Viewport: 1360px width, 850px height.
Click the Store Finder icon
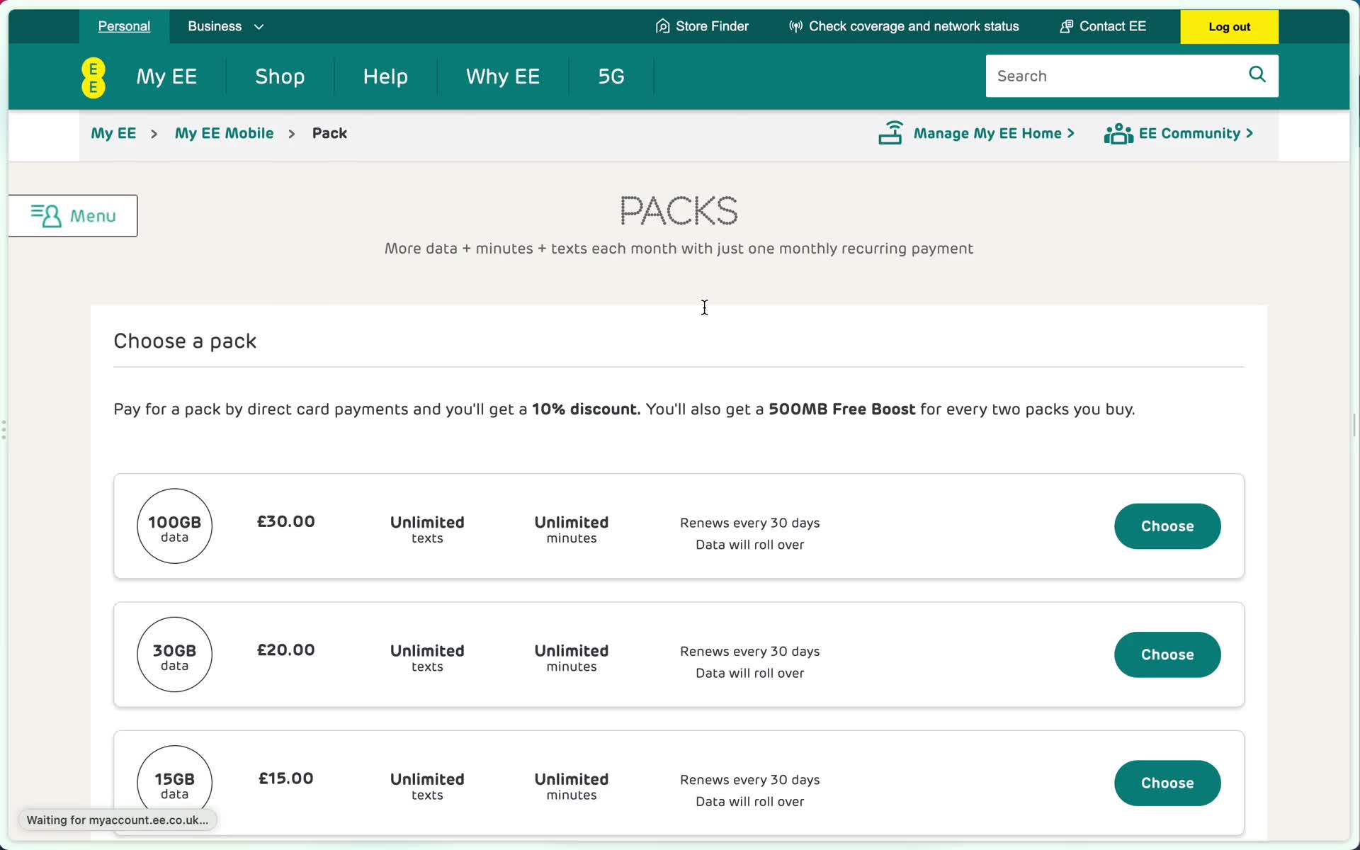pos(662,26)
